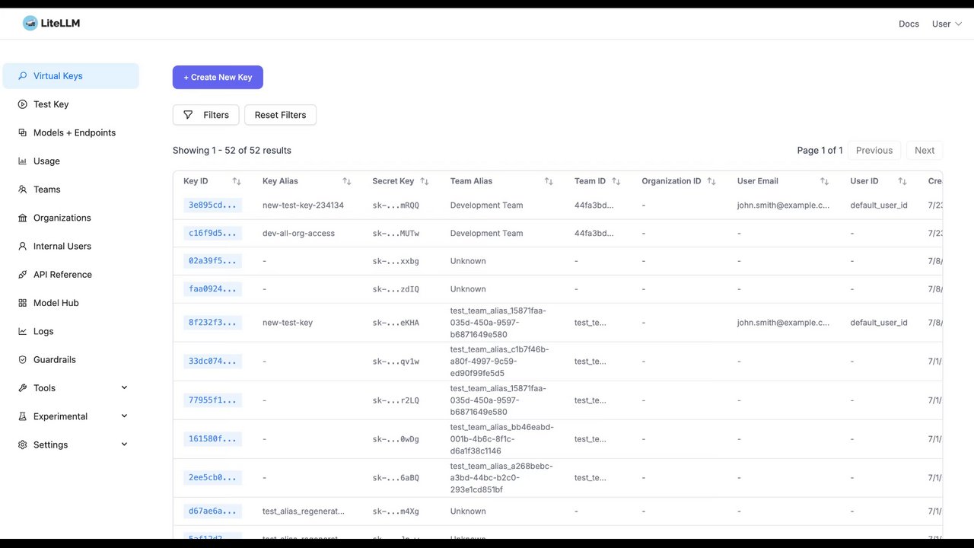
Task: Toggle sort on Team Alias column
Action: pos(549,181)
